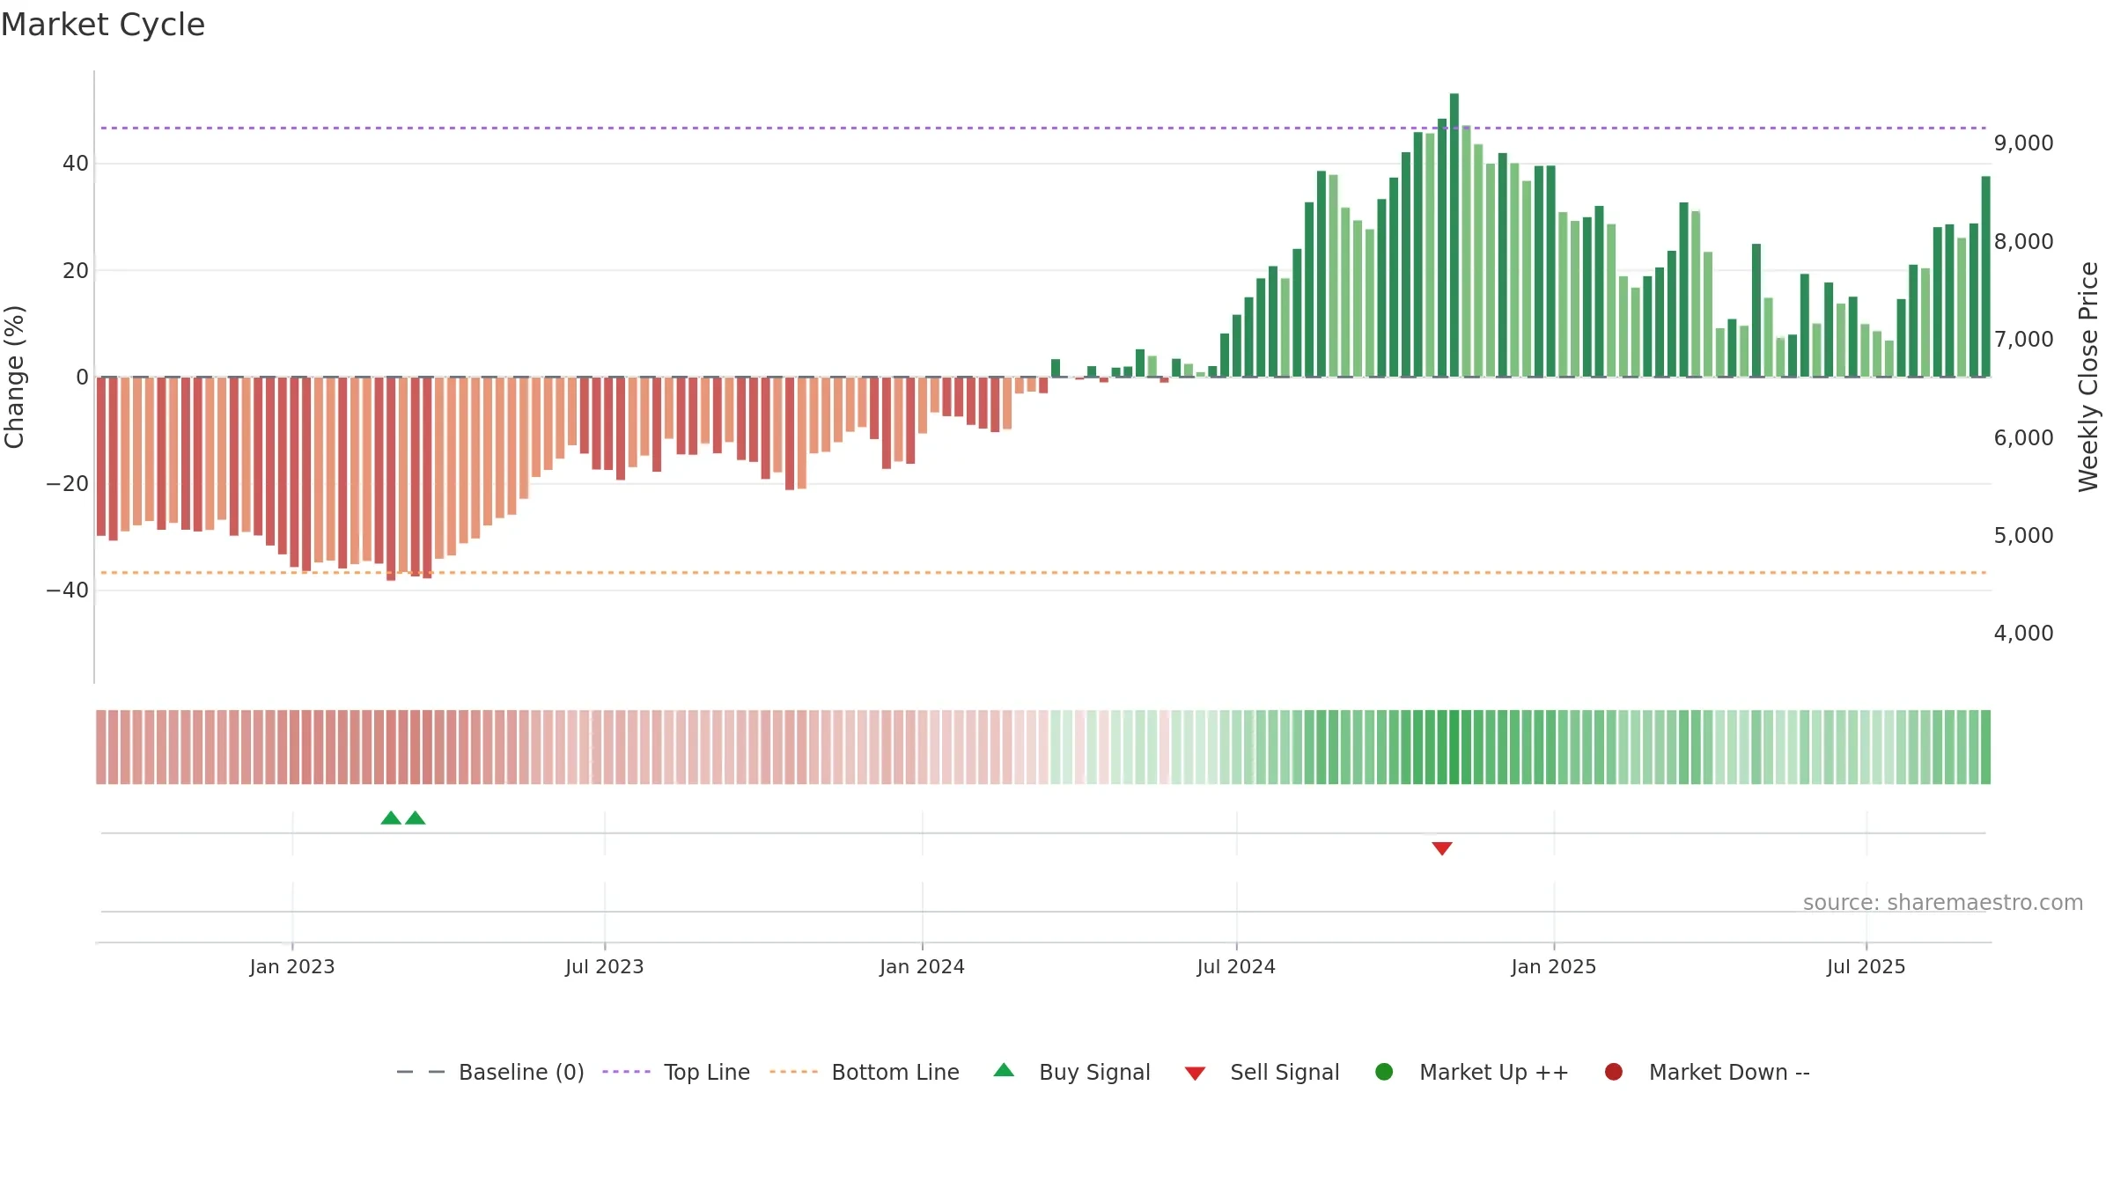Toggle the Top Line legend entry
This screenshot has width=2113, height=1188.
tap(676, 1072)
